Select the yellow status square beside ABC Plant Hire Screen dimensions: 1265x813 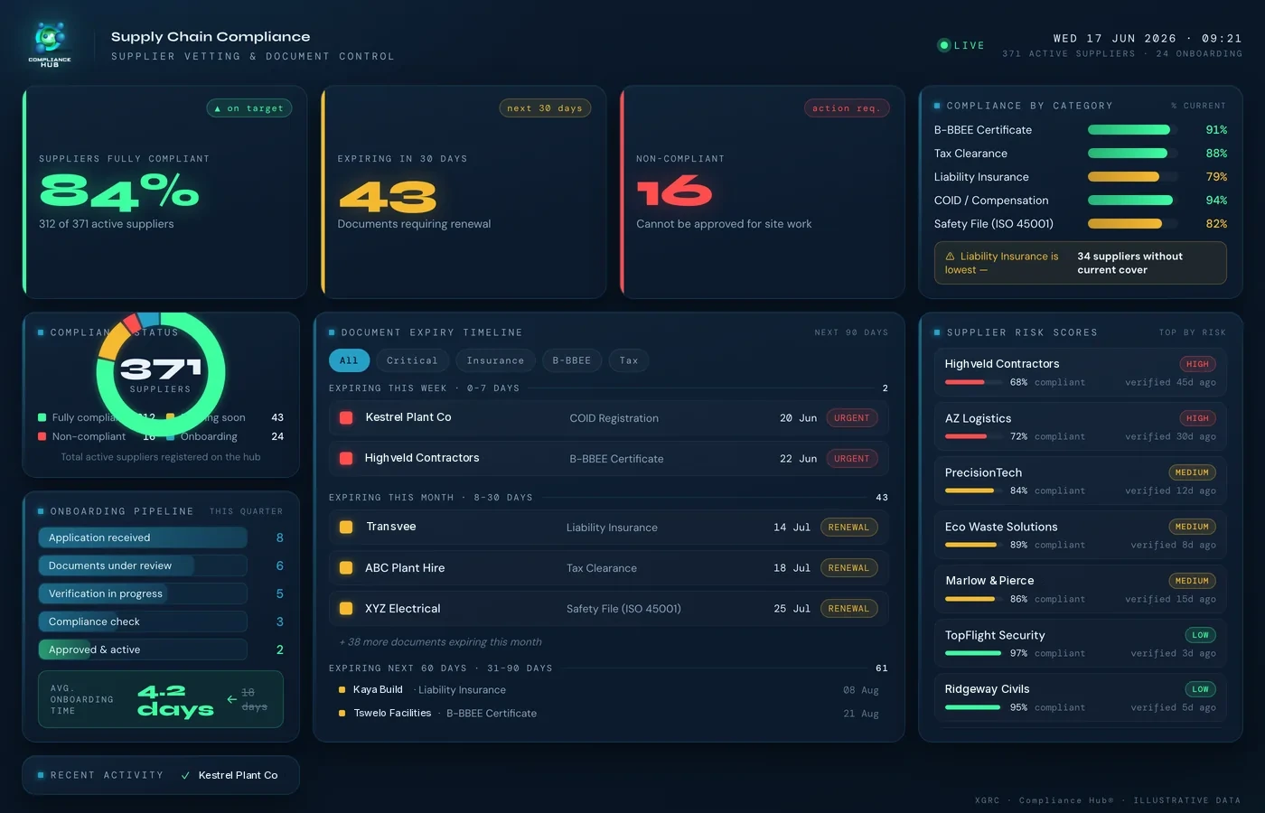tap(346, 568)
